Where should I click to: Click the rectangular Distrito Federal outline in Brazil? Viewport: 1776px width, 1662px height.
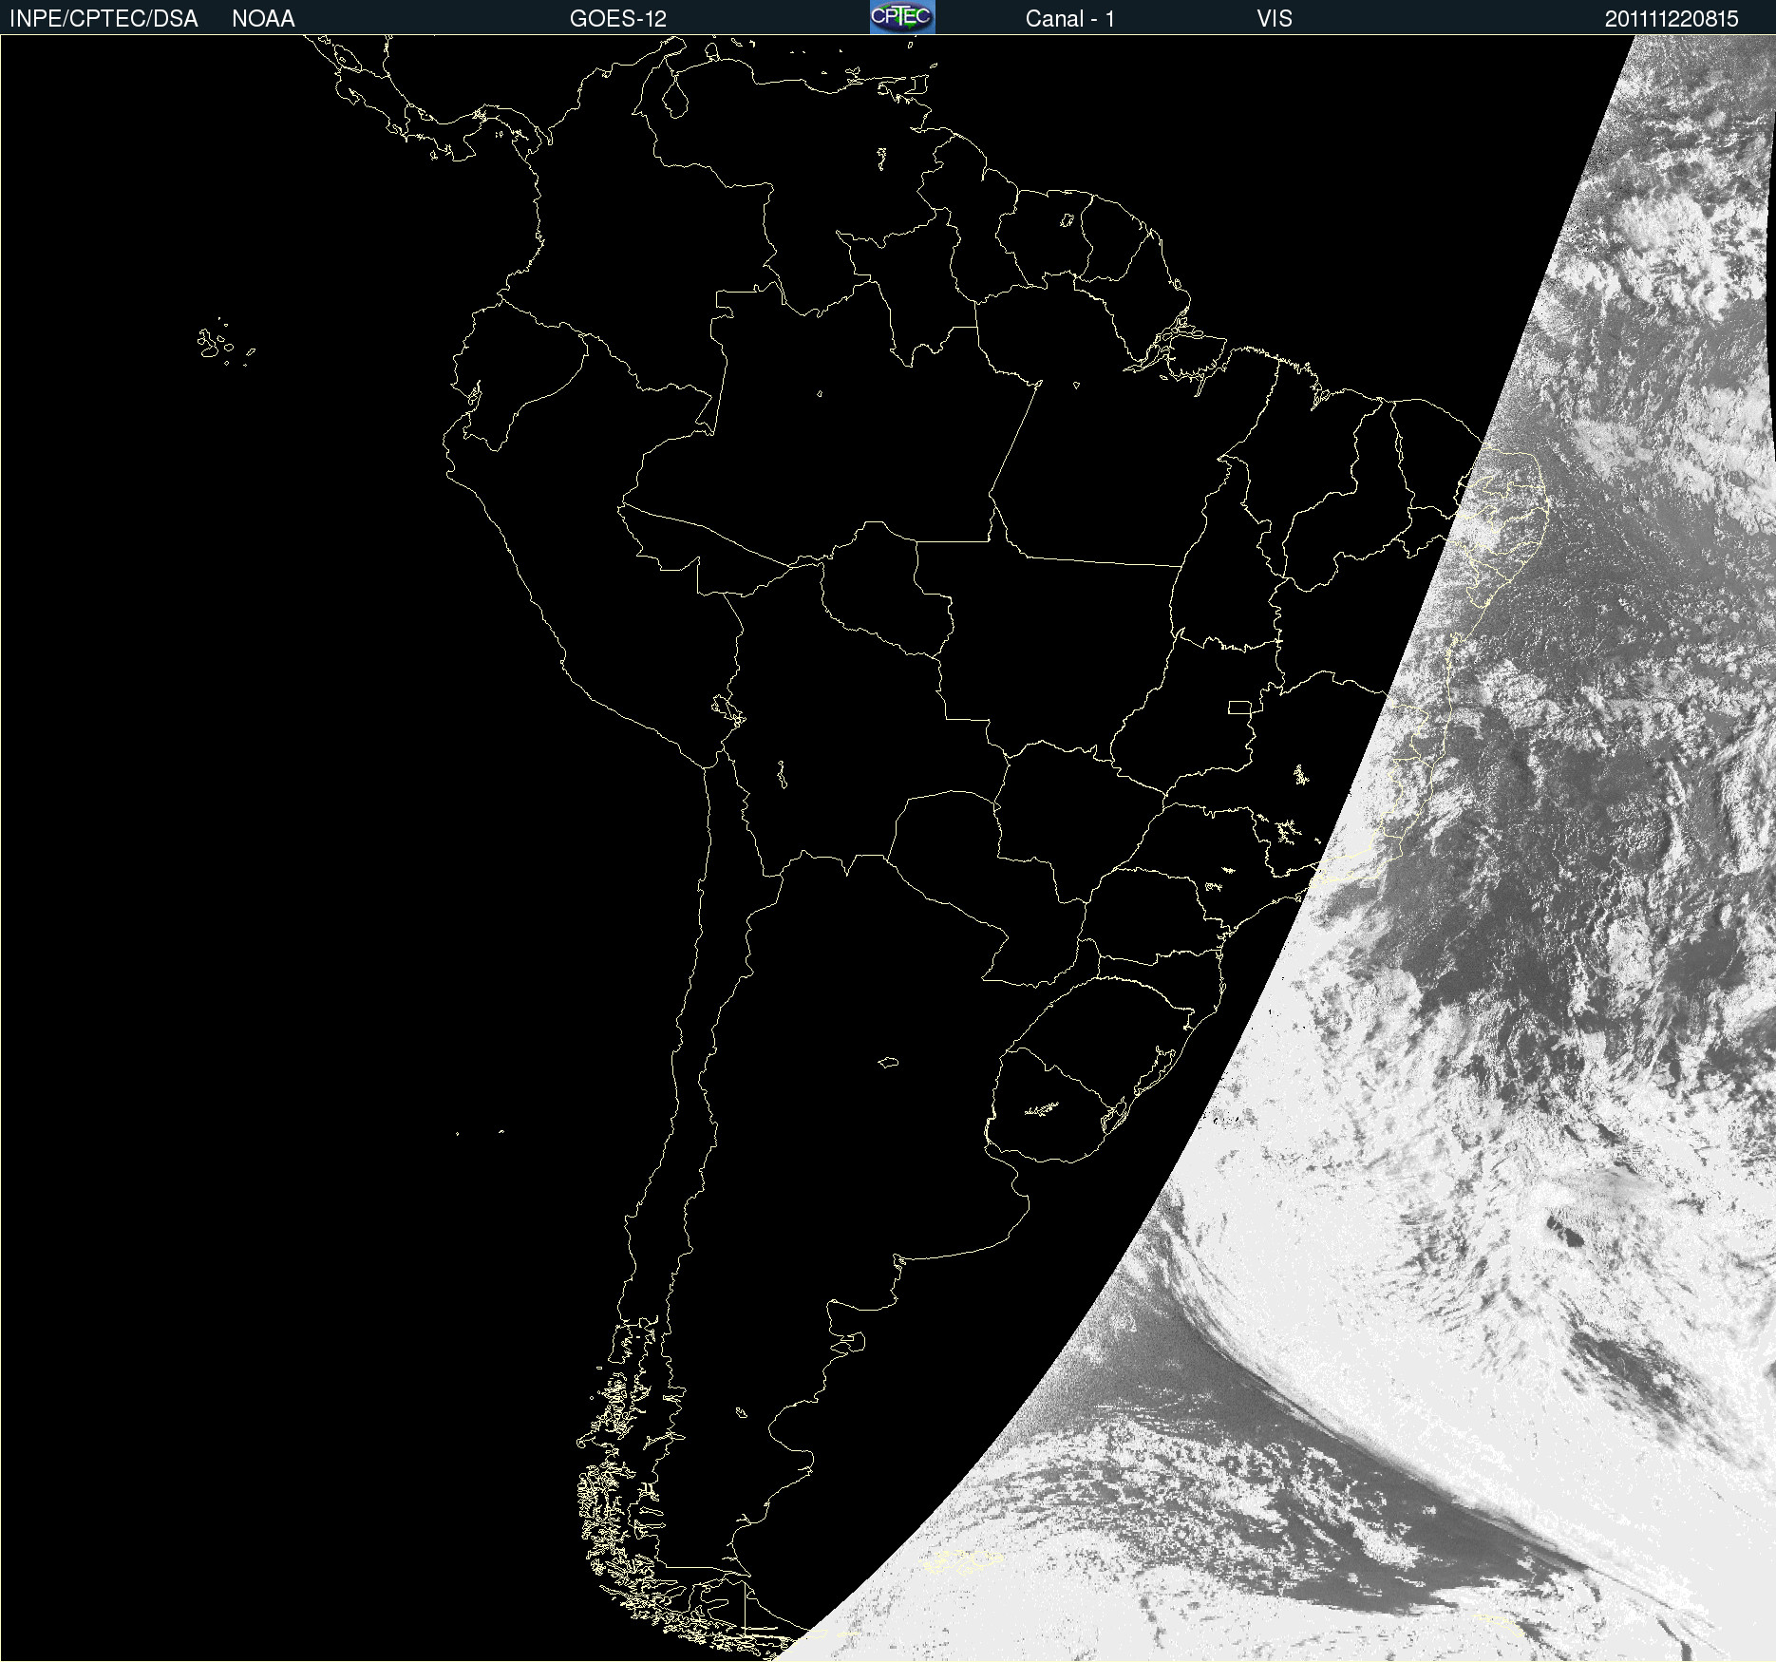(x=1239, y=707)
